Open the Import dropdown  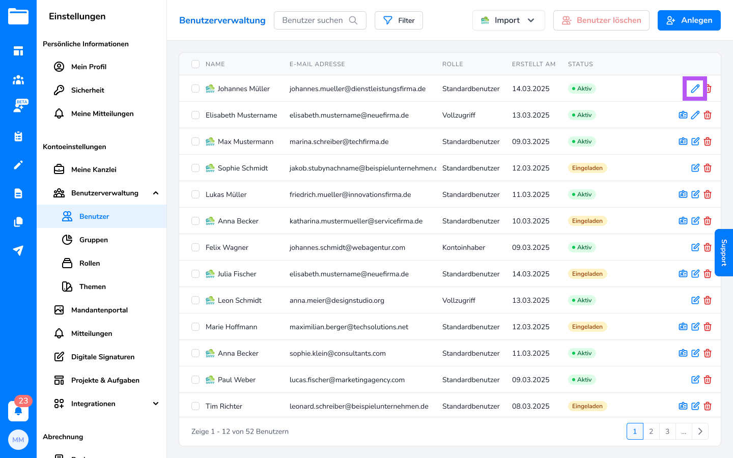point(508,20)
